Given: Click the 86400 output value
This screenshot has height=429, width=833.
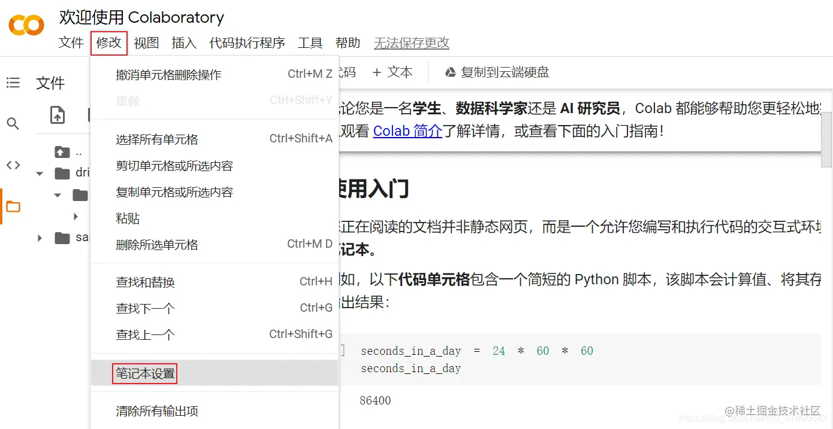Looking at the screenshot, I should [375, 401].
